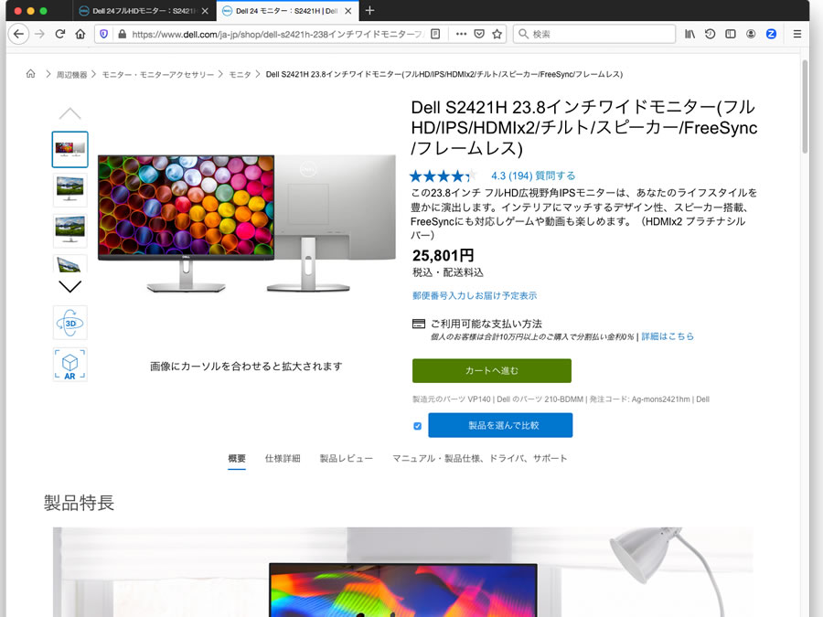This screenshot has height=617, width=823.
Task: Open a new tab with plus button
Action: [x=369, y=10]
